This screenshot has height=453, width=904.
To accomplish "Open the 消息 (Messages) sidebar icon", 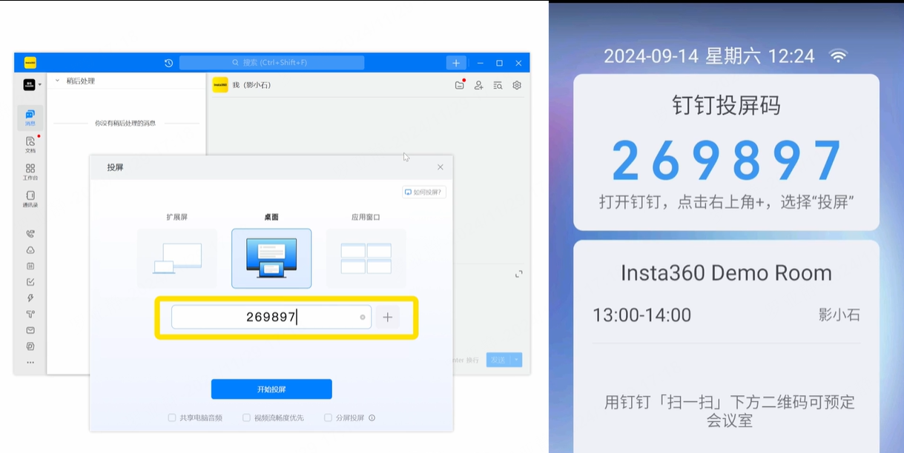I will pos(30,117).
